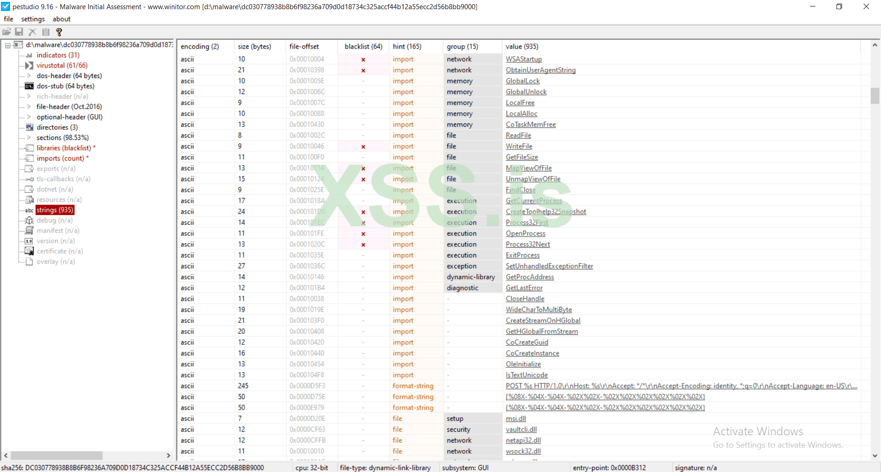Click the exports icon in tree

(x=29, y=169)
